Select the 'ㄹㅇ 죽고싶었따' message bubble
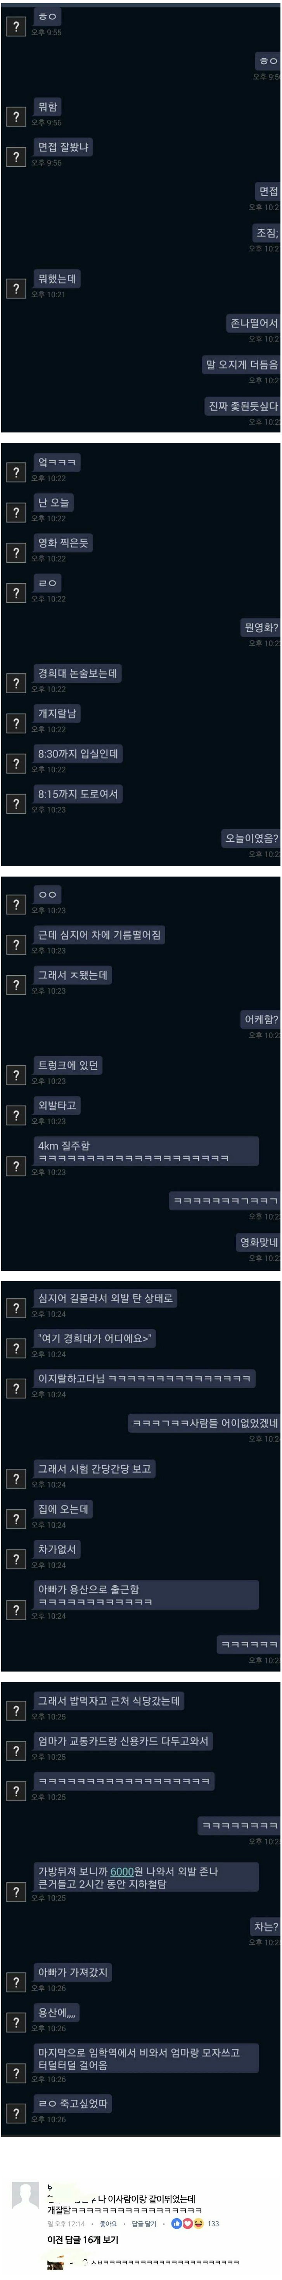Image resolution: width=282 pixels, height=2280 pixels. 73,2103
